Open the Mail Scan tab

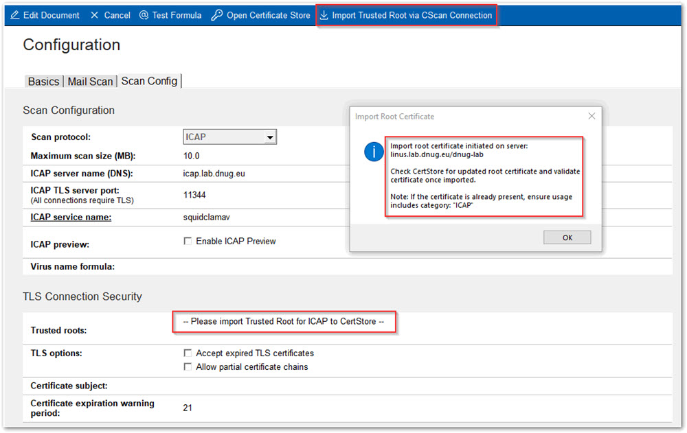(90, 82)
